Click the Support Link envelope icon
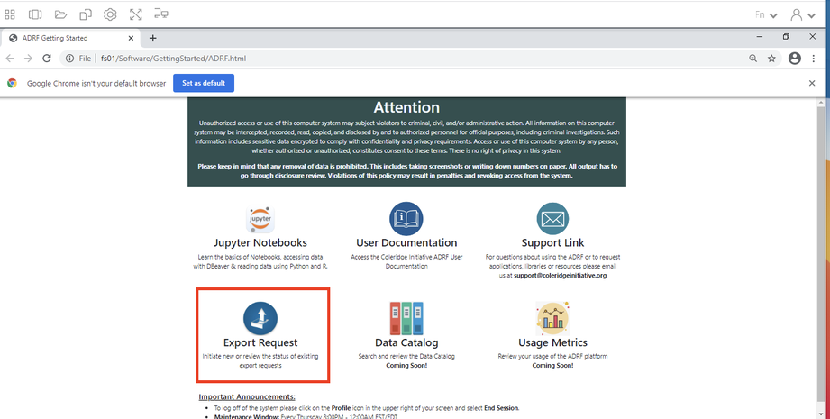The width and height of the screenshot is (830, 419). click(x=552, y=219)
